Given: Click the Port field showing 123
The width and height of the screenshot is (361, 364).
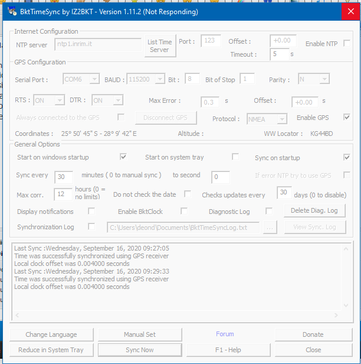Looking at the screenshot, I should click(211, 41).
